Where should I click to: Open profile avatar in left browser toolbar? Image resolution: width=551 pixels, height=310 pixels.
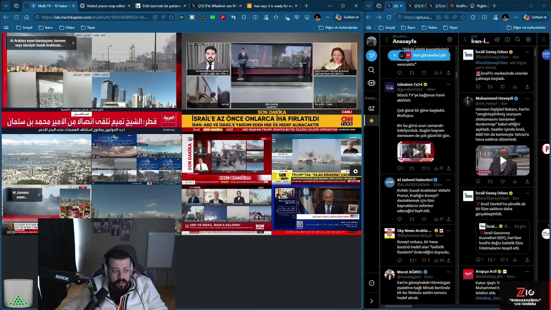pyautogui.click(x=317, y=17)
